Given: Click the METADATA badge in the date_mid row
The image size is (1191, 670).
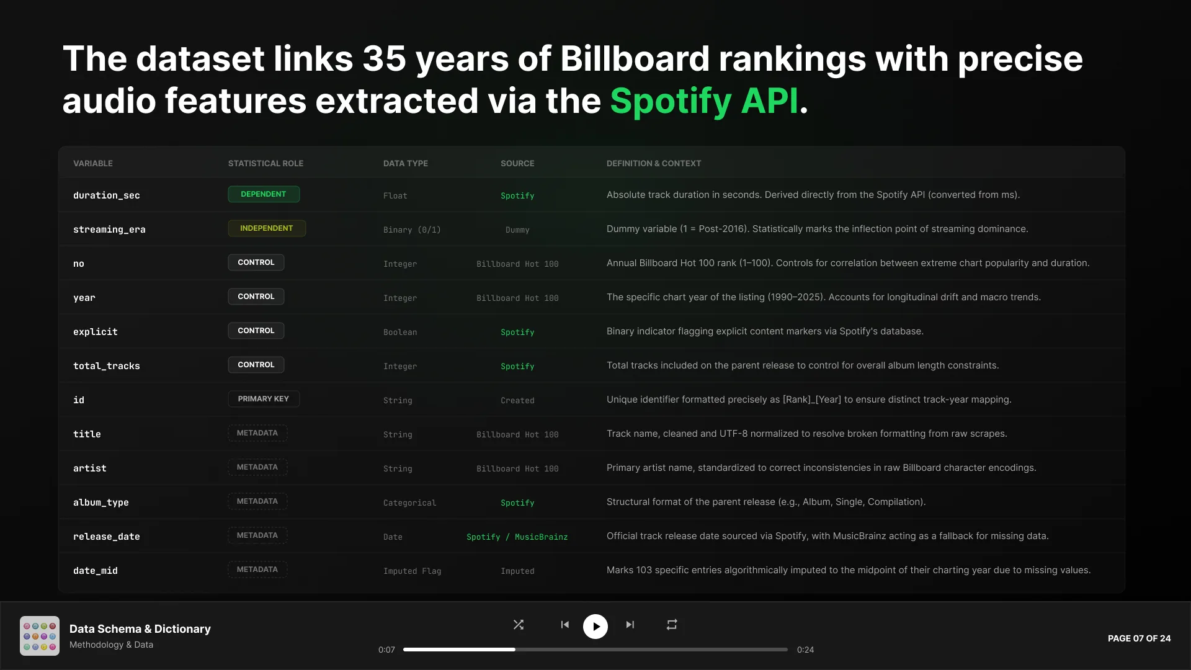Looking at the screenshot, I should 257,569.
